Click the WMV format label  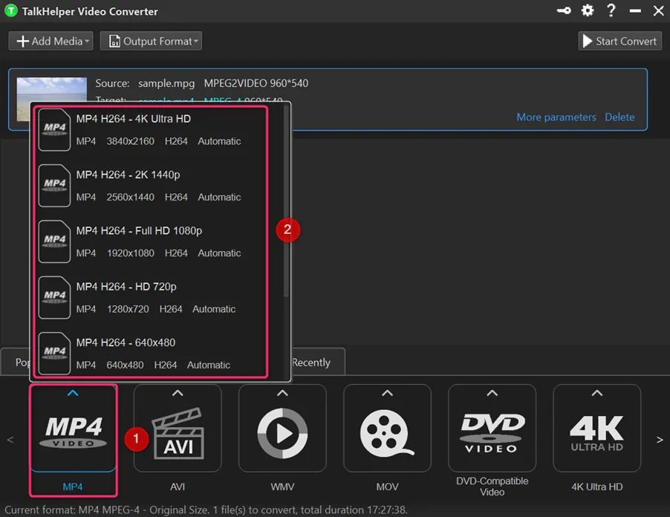[282, 487]
